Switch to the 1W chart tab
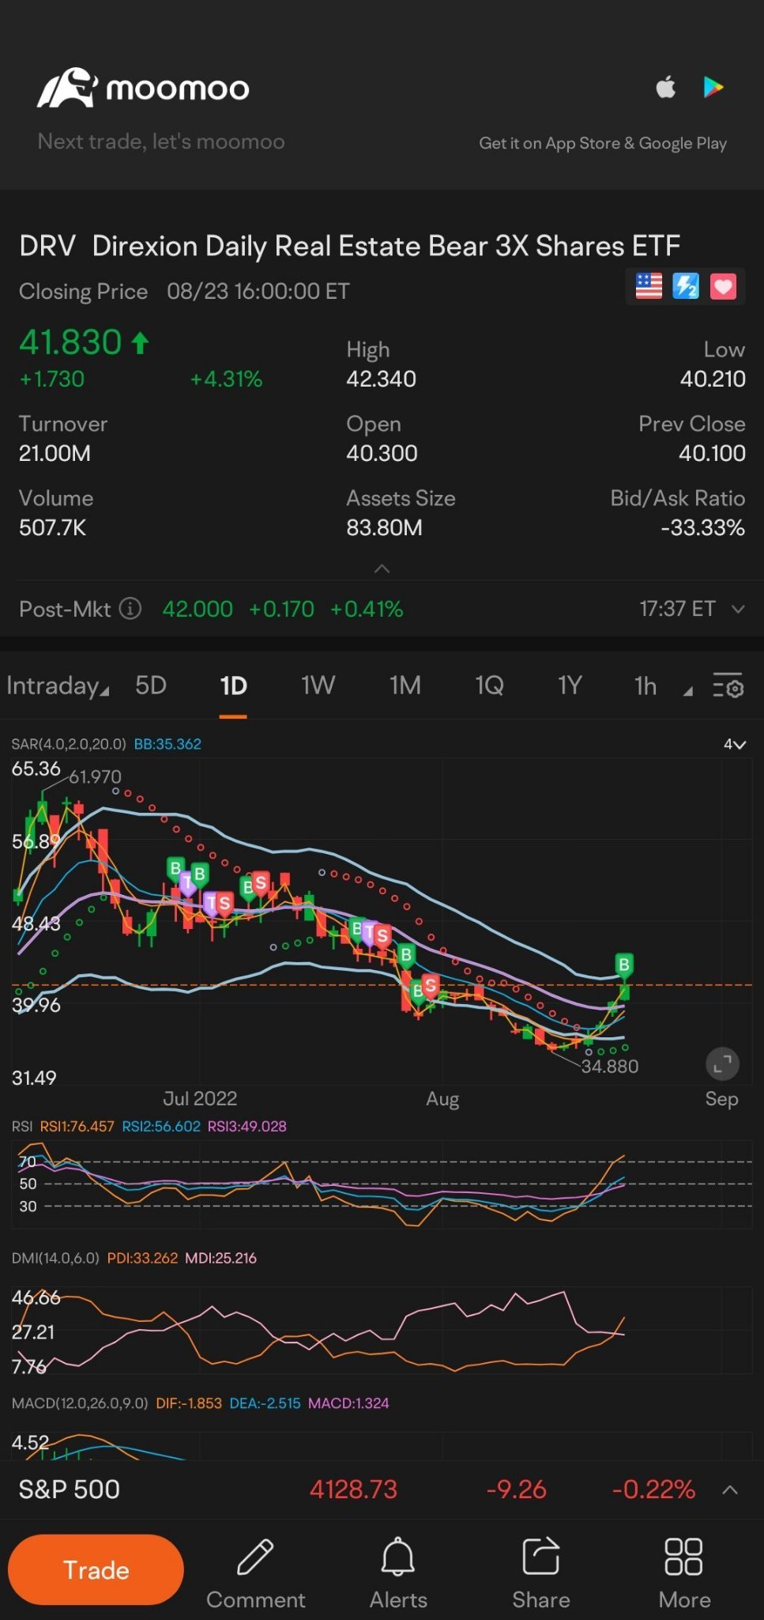 318,685
